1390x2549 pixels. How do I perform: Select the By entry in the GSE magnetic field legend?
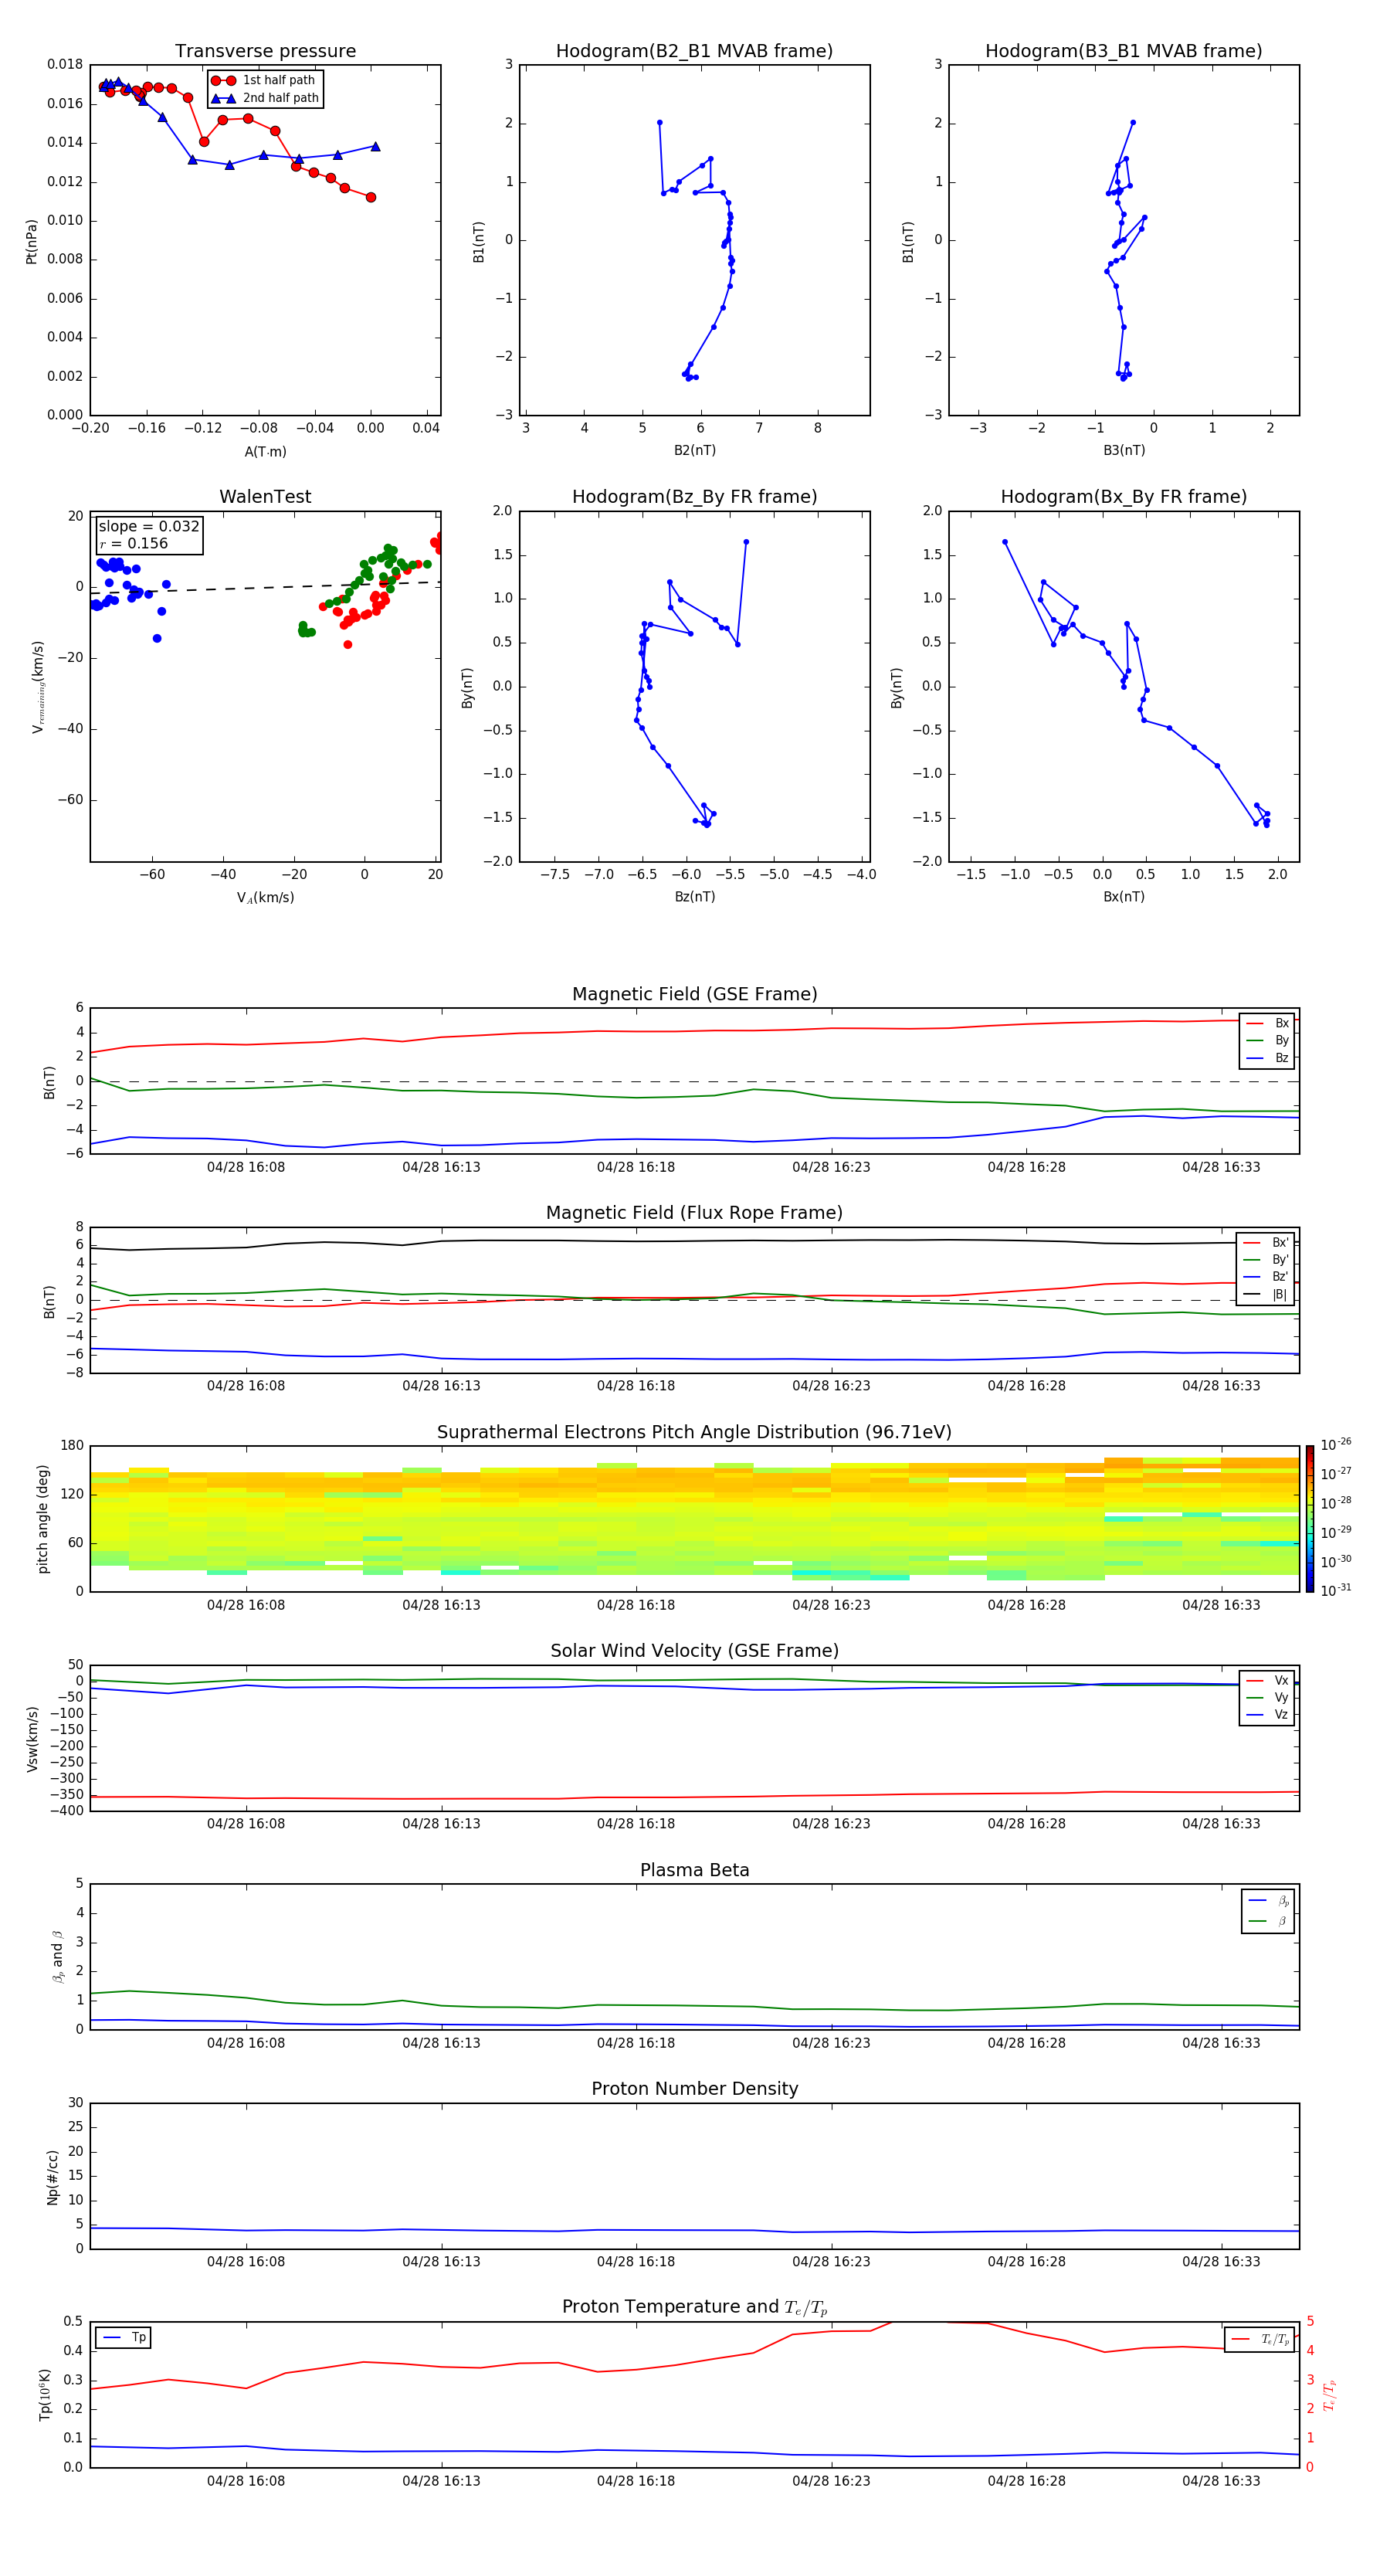[x=1267, y=1041]
